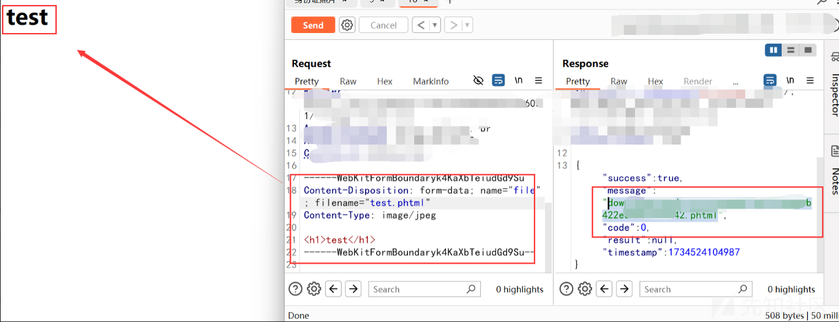Click the '<h1>test</h1>' payload line
This screenshot has height=322, width=839.
[x=340, y=240]
